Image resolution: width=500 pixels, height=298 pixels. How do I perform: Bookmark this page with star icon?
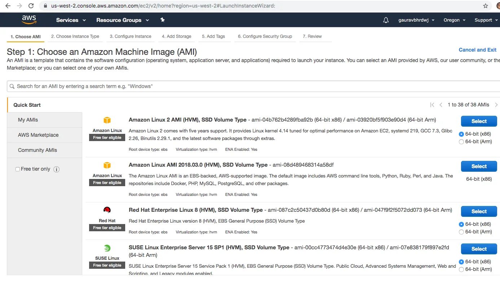(486, 6)
